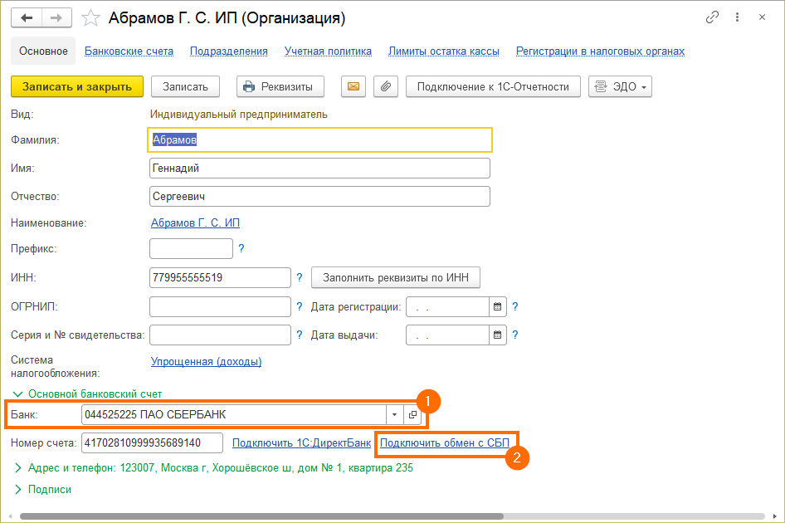Screen dimensions: 785x523
Task: Switch to the Банковские счета tab
Action: (x=129, y=51)
